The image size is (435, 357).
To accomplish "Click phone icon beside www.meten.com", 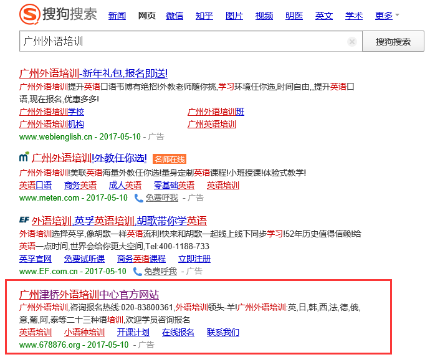I will coord(139,198).
